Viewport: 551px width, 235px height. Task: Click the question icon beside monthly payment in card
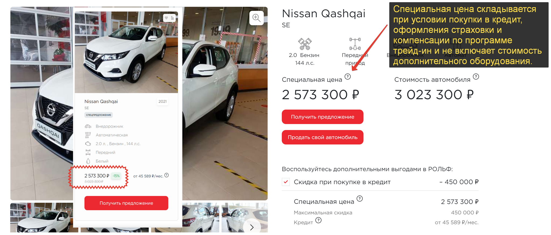coord(167,175)
